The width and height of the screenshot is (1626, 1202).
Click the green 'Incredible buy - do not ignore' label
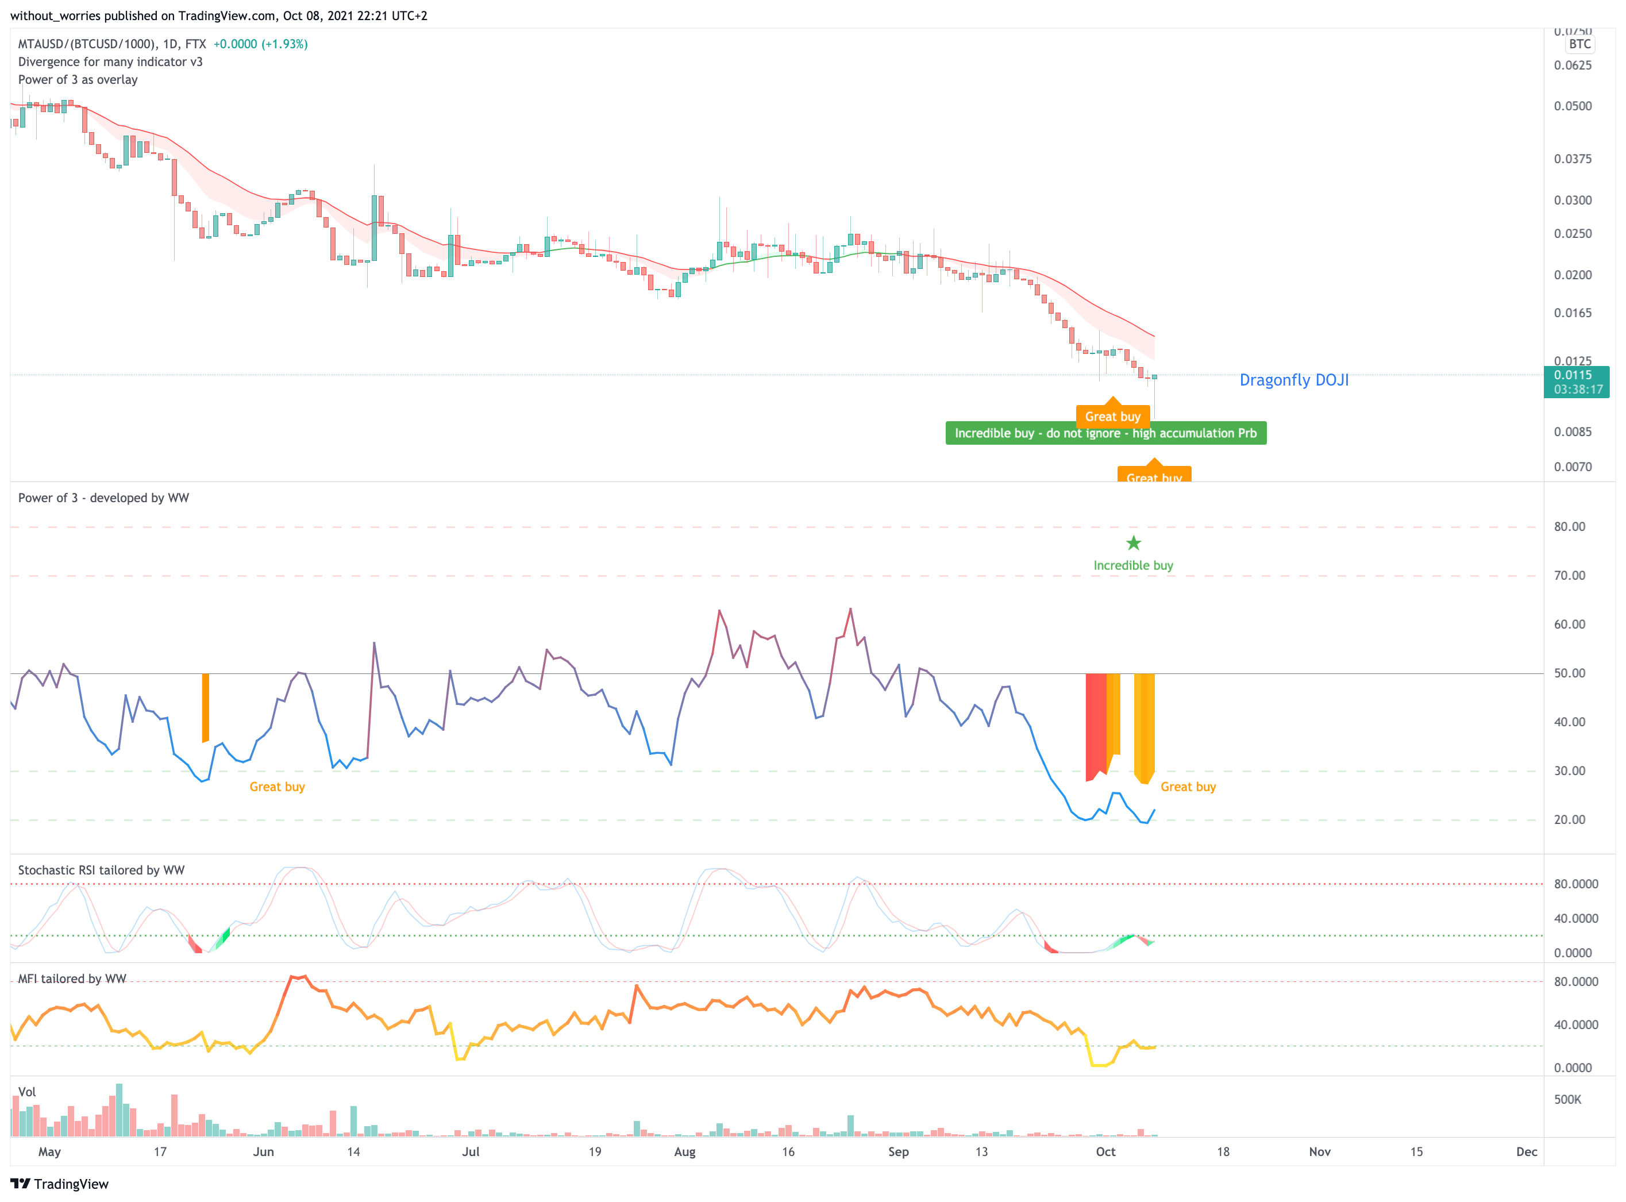click(1106, 433)
